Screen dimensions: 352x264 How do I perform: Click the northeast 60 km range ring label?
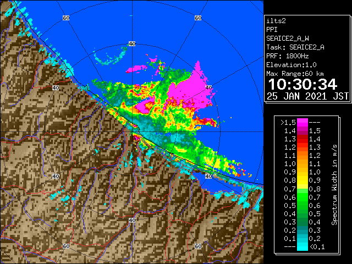198,18
